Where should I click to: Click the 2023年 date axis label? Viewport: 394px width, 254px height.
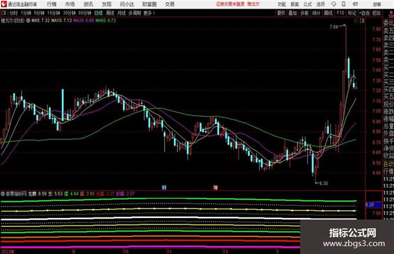click(8, 251)
